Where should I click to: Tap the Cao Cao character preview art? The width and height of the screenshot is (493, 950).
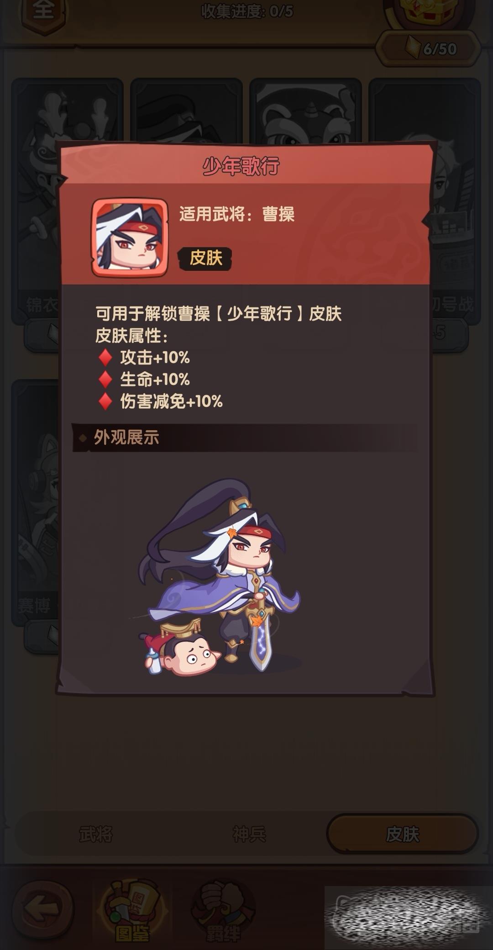click(x=219, y=576)
